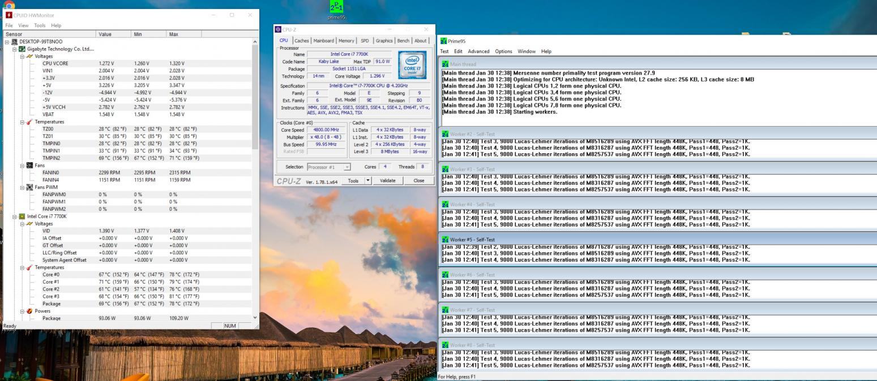Switch to the About tab in CPU-Z
This screenshot has height=381, width=877.
coord(421,41)
